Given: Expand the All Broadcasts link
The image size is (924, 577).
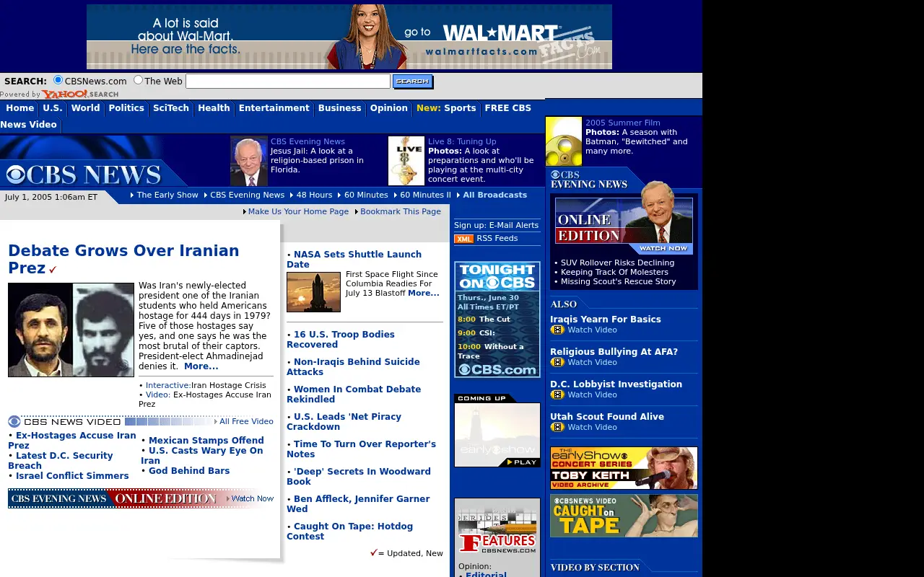Looking at the screenshot, I should tap(495, 195).
